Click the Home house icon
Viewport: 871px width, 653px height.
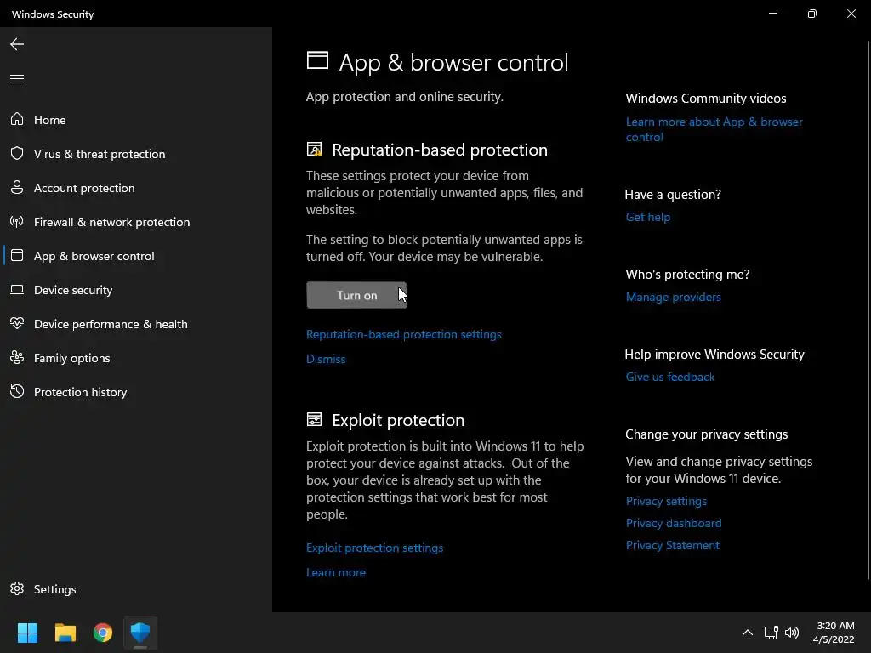[x=17, y=120]
